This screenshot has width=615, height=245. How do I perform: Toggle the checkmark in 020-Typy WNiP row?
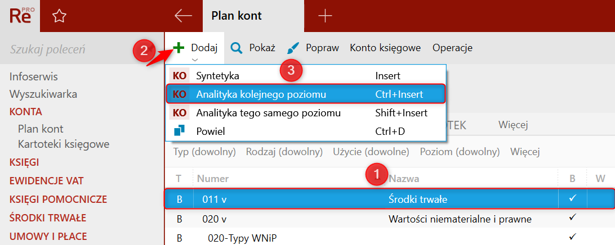pos(572,237)
